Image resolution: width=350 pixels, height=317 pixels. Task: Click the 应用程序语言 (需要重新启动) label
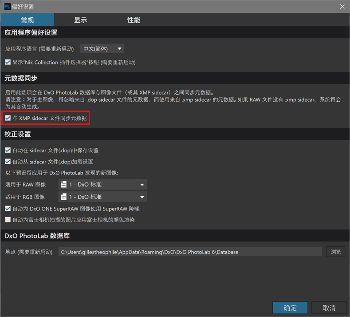39,49
